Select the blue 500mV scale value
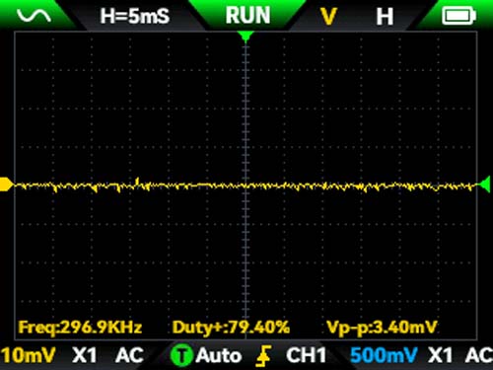 click(x=384, y=355)
